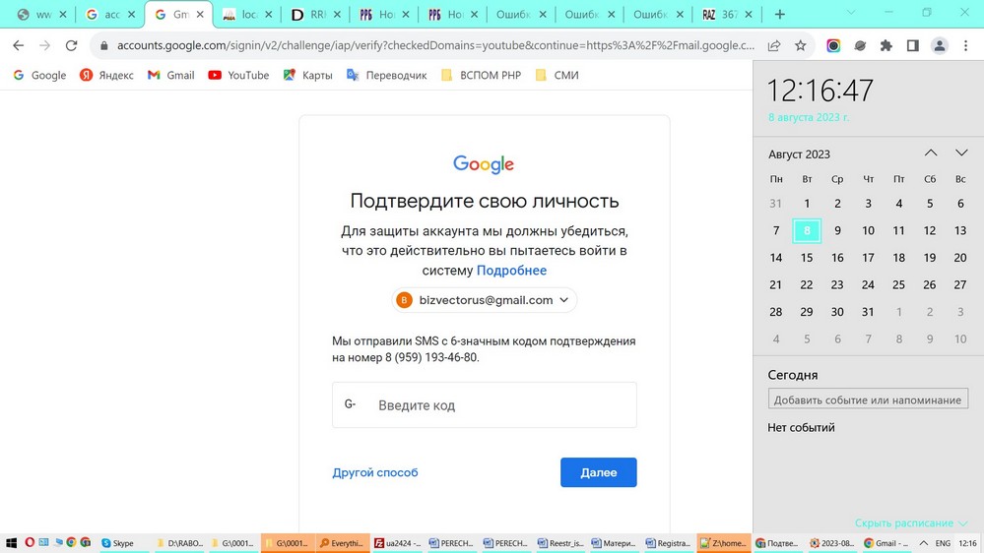Reload the current page

pyautogui.click(x=72, y=45)
